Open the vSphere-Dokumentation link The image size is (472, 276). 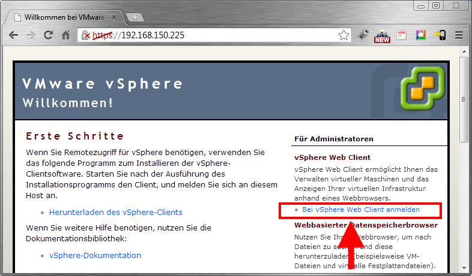pos(95,255)
